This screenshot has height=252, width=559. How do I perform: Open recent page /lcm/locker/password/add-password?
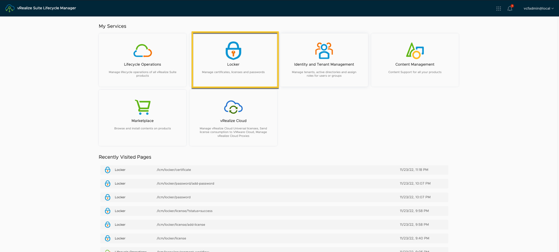tap(185, 184)
